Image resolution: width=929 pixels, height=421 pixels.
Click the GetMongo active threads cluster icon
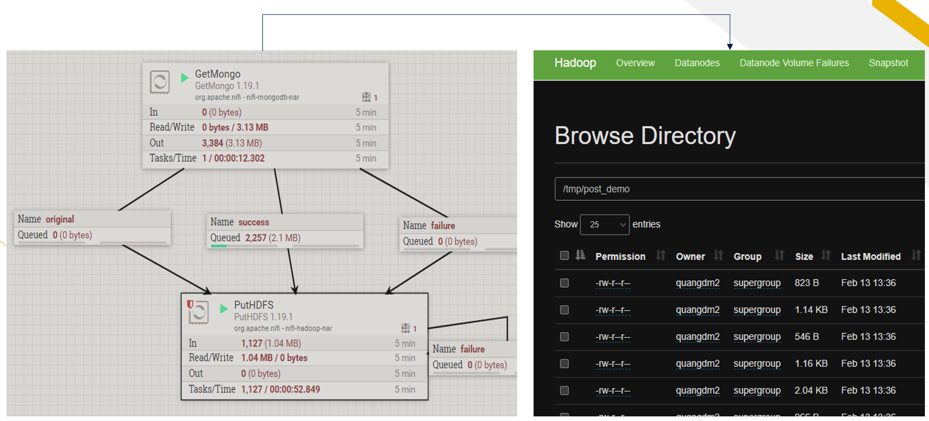coord(366,97)
